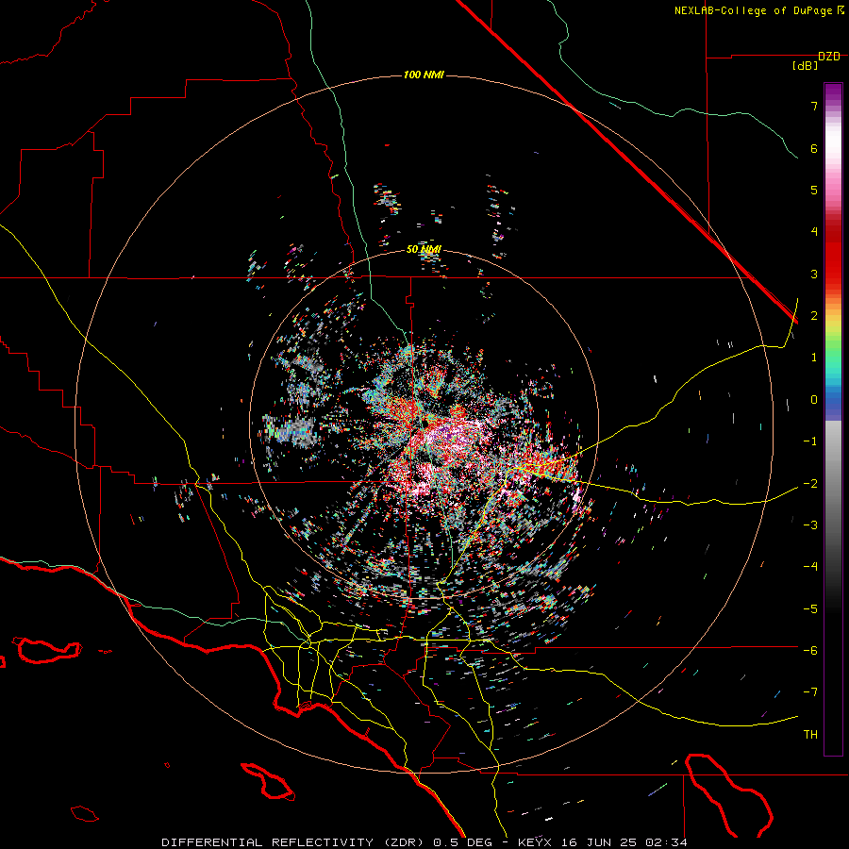Click the 2 value on the dB scale
The width and height of the screenshot is (849, 849).
(814, 316)
